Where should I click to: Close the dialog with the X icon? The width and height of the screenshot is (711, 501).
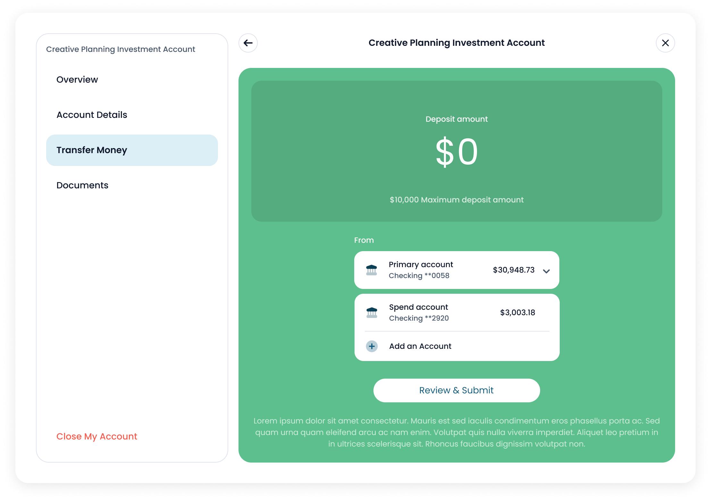(x=665, y=43)
